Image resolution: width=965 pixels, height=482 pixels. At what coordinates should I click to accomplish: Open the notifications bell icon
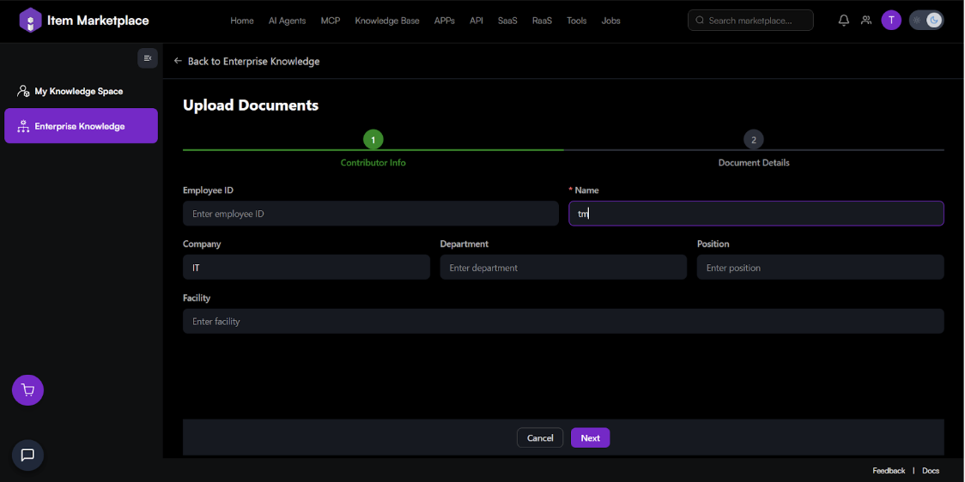coord(844,21)
